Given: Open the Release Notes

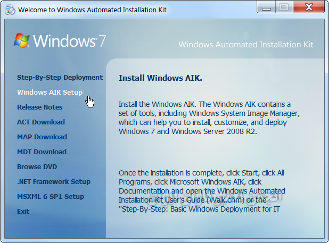Looking at the screenshot, I should pos(39,107).
